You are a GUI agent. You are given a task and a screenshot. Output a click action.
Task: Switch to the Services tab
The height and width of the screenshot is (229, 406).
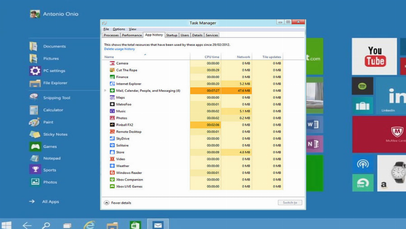pos(212,35)
